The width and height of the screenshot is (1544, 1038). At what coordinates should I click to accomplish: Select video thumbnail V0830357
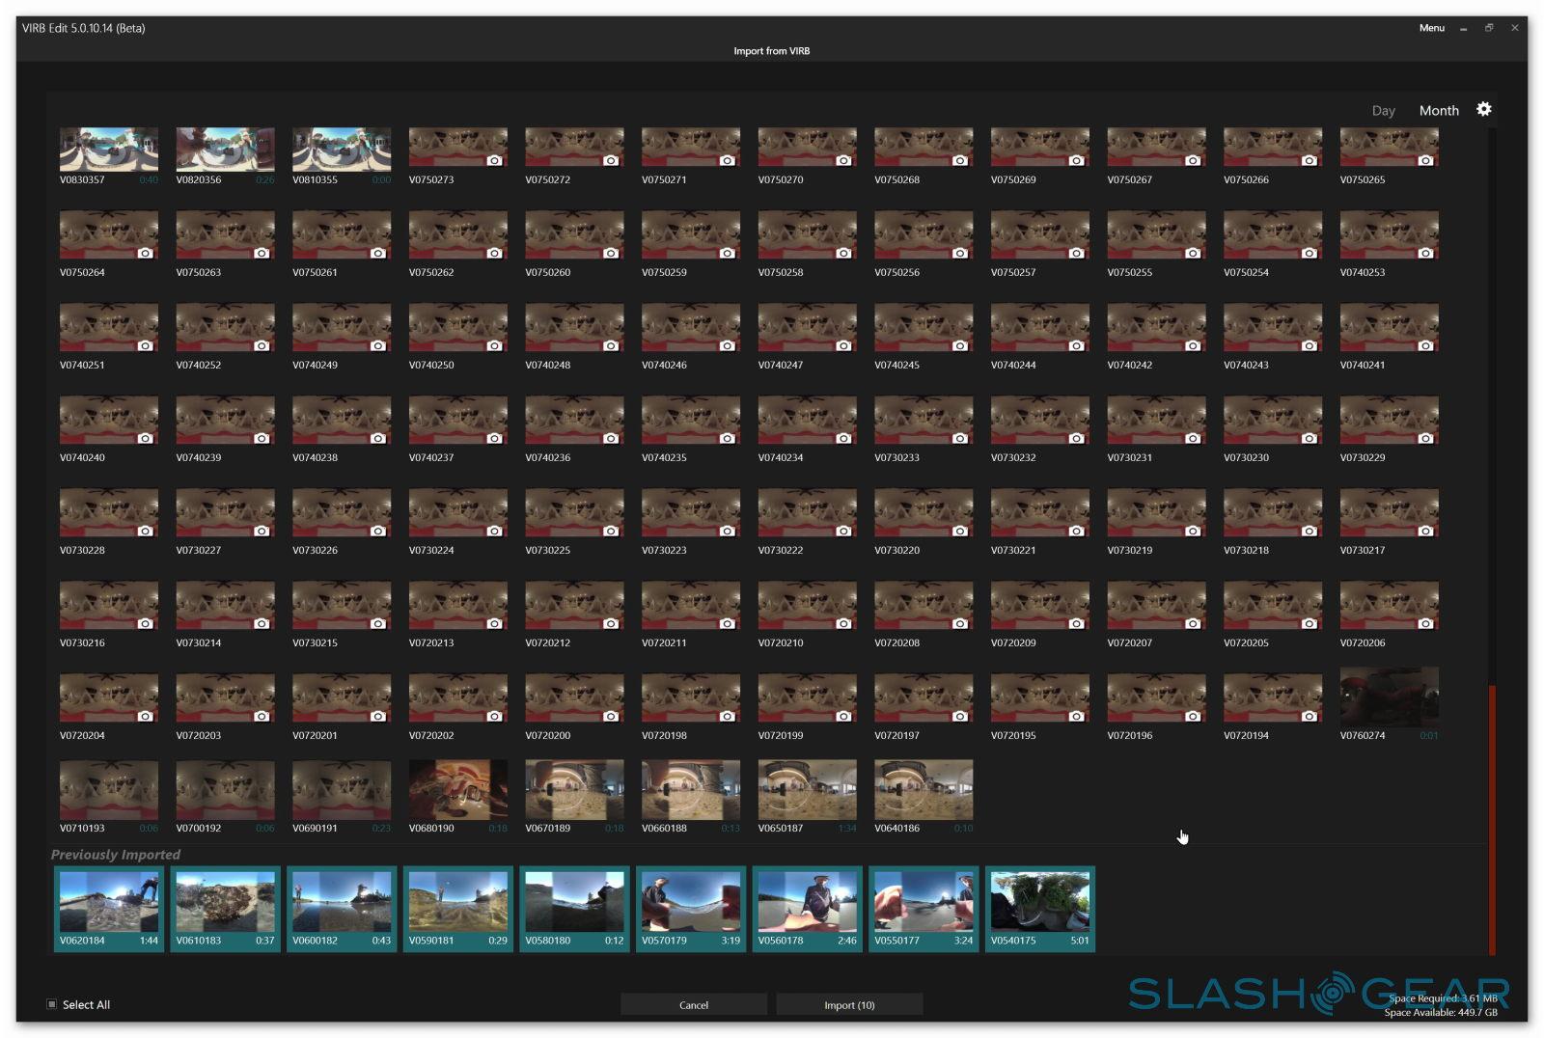point(109,149)
